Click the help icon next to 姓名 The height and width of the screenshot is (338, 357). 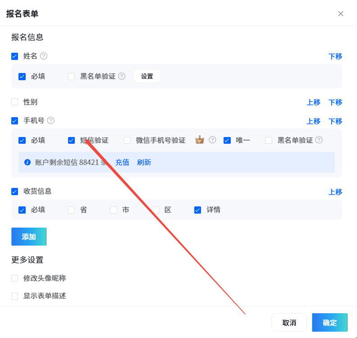pos(44,56)
